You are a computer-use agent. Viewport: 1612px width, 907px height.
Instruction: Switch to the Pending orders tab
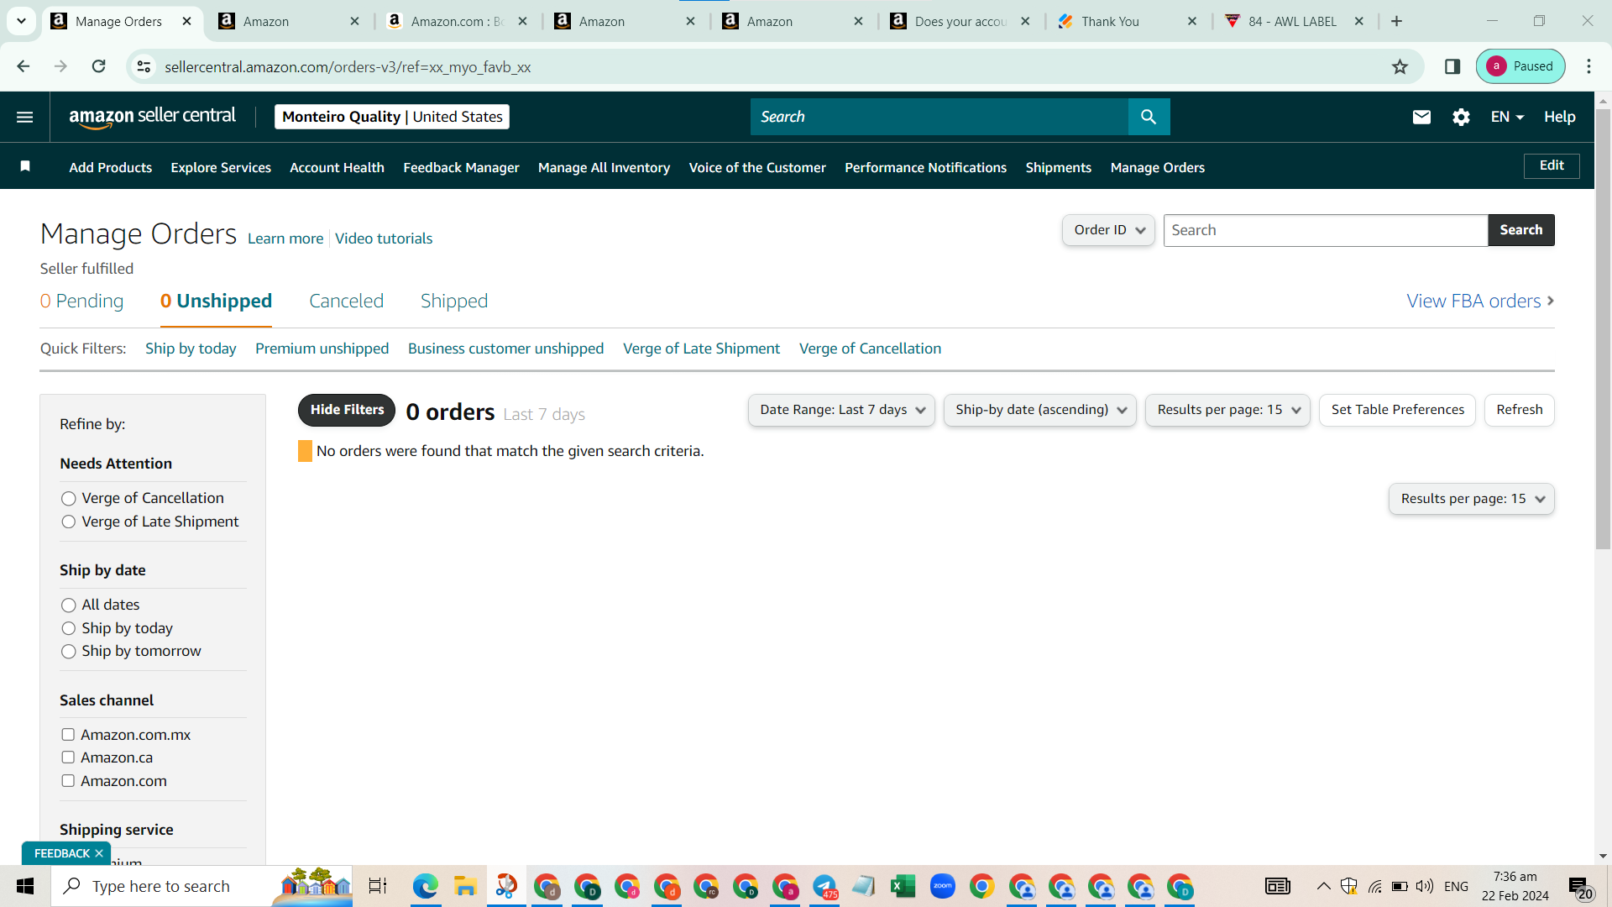coord(81,301)
